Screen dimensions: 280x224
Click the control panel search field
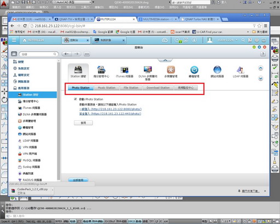click(x=39, y=54)
